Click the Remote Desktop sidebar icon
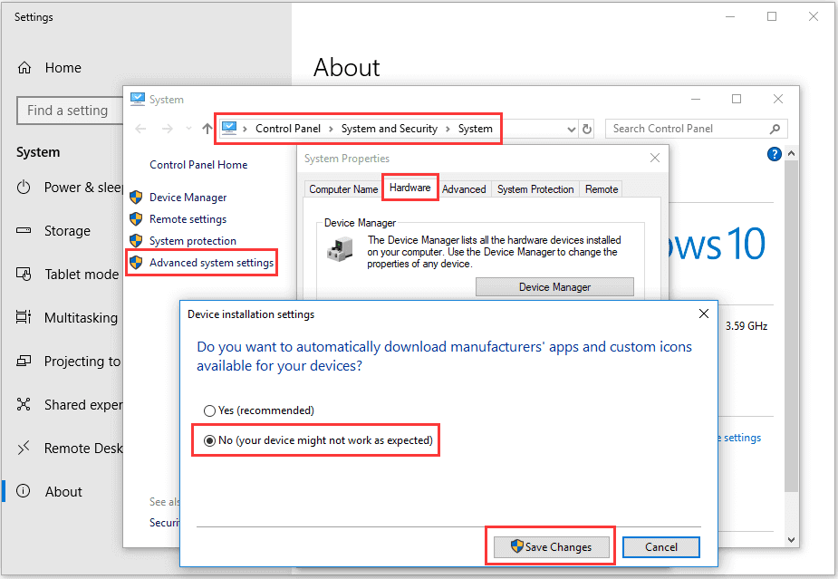The height and width of the screenshot is (579, 838). 22,448
